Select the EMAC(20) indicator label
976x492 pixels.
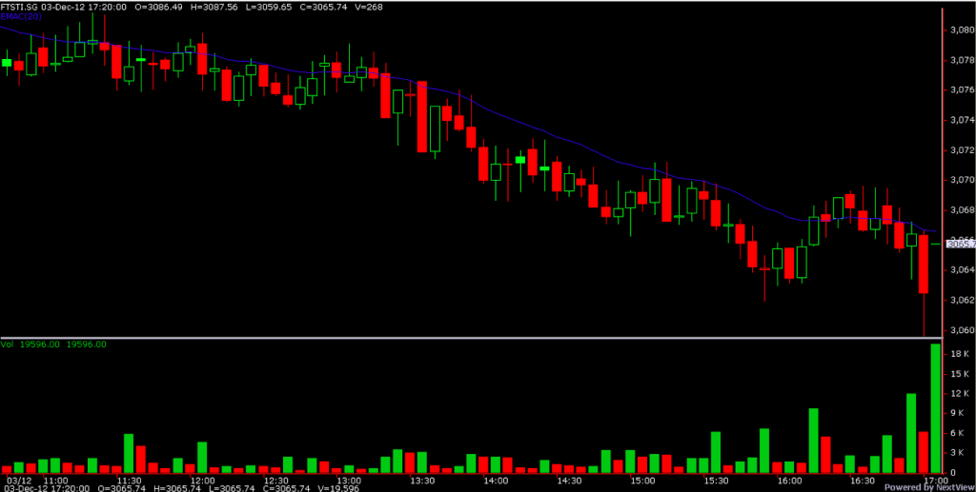point(19,17)
